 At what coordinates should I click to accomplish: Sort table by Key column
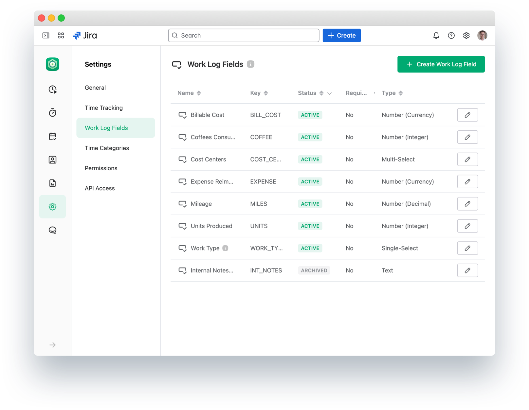pyautogui.click(x=265, y=93)
